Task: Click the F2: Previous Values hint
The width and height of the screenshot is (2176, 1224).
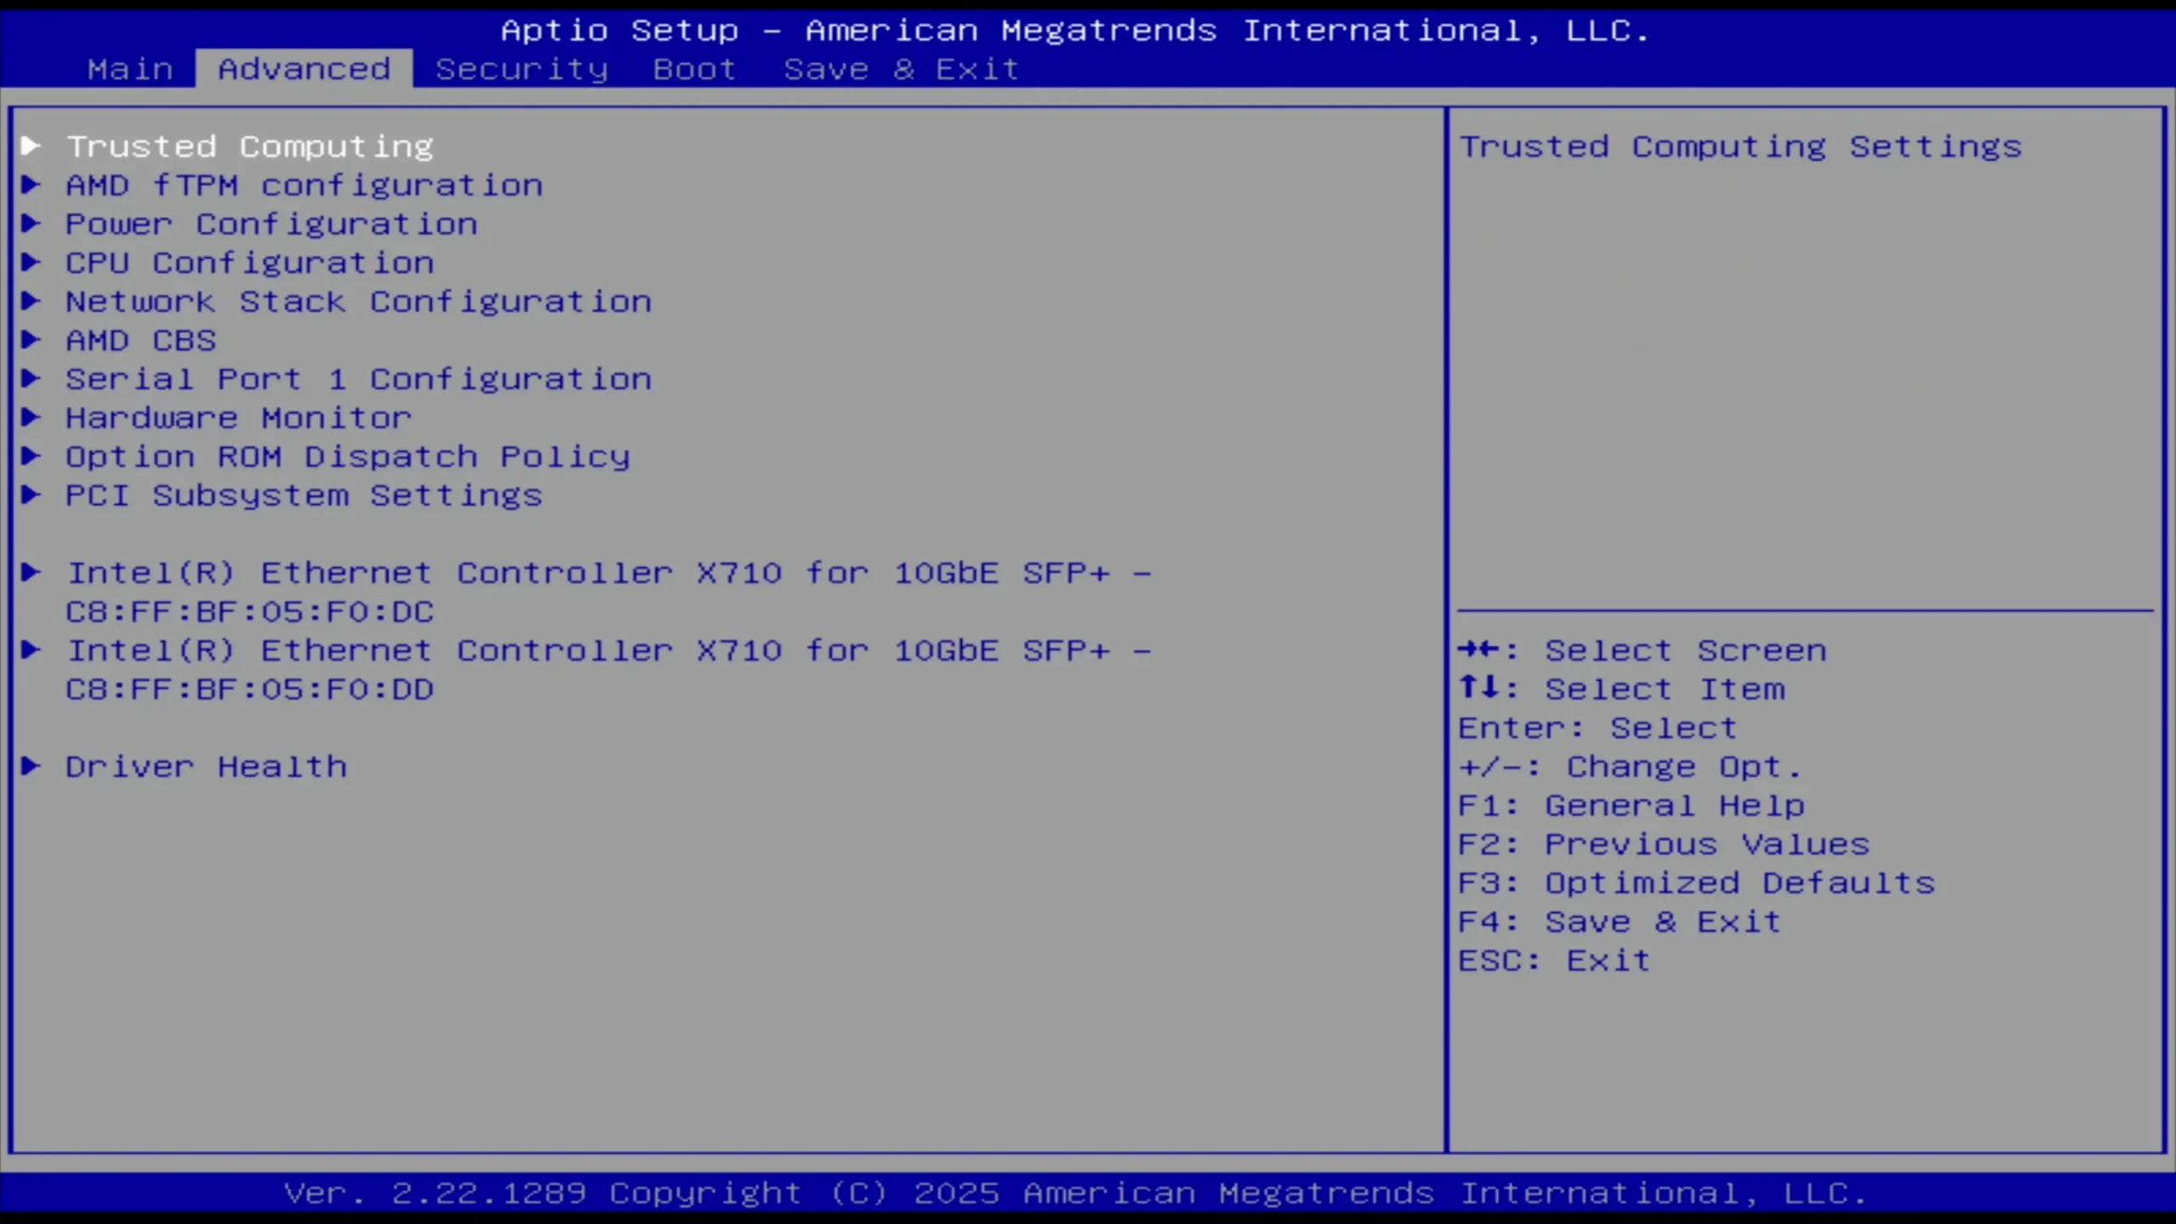Action: 1664,845
